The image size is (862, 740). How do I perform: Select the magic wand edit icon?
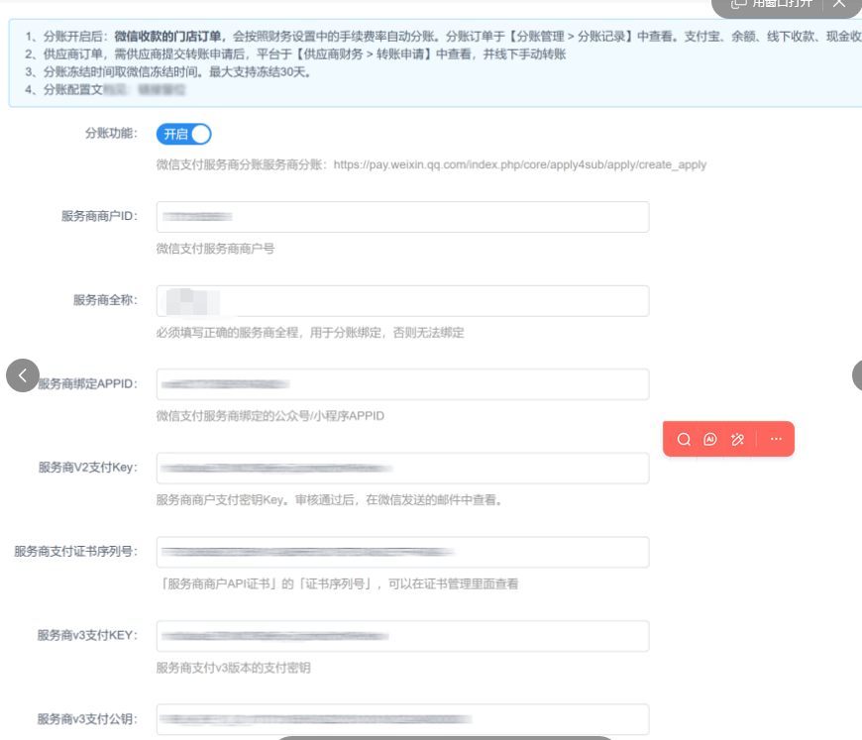click(x=737, y=439)
